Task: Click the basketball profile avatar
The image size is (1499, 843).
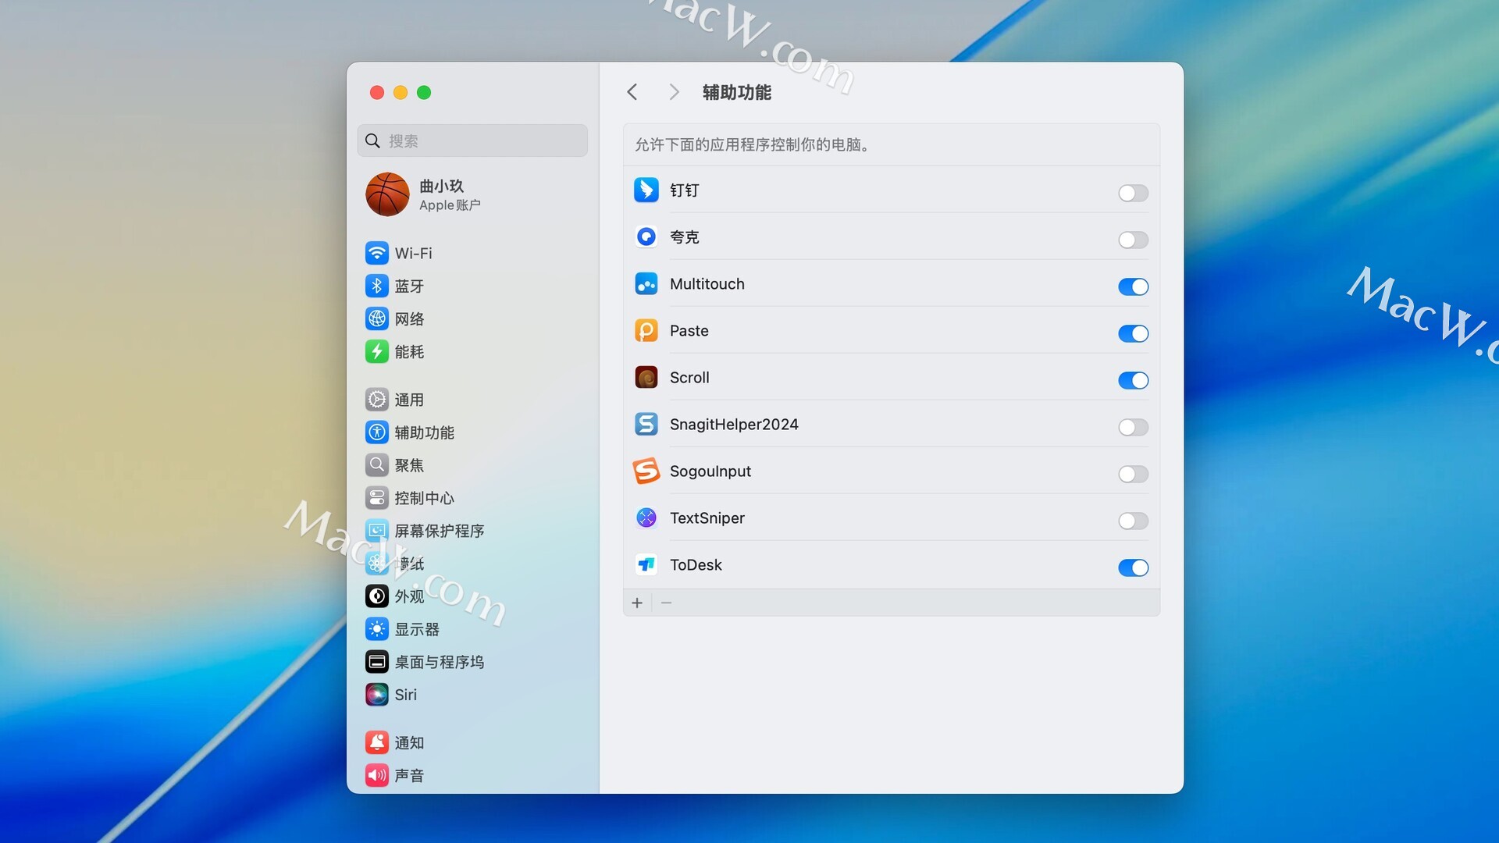Action: 387,194
